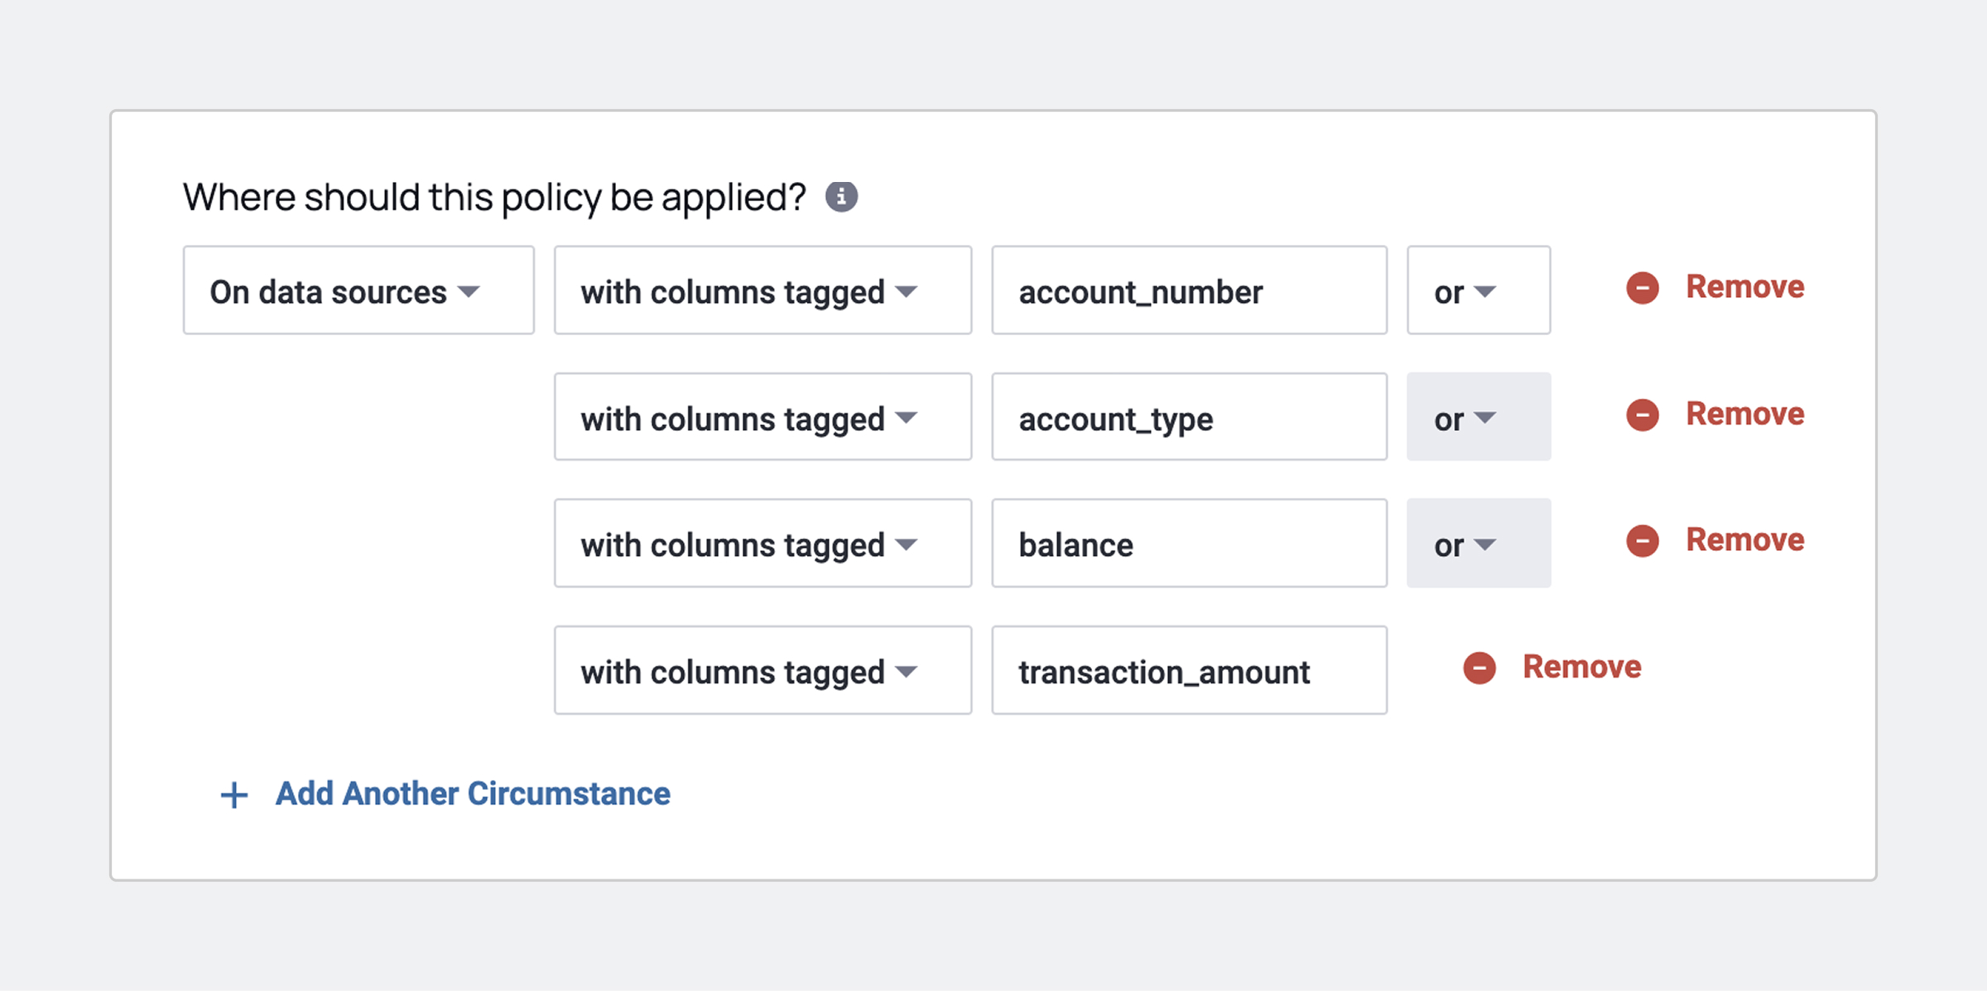Click the account_type tag field

[1190, 417]
